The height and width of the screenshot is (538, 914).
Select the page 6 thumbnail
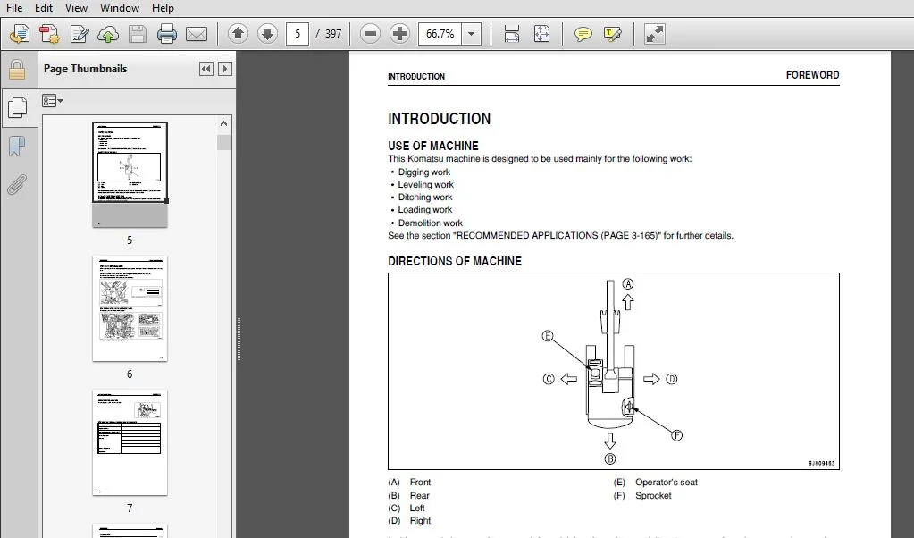130,308
